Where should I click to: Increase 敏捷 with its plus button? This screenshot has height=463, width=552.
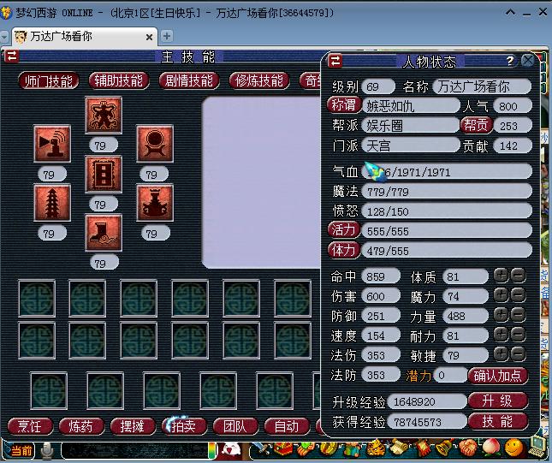(501, 354)
